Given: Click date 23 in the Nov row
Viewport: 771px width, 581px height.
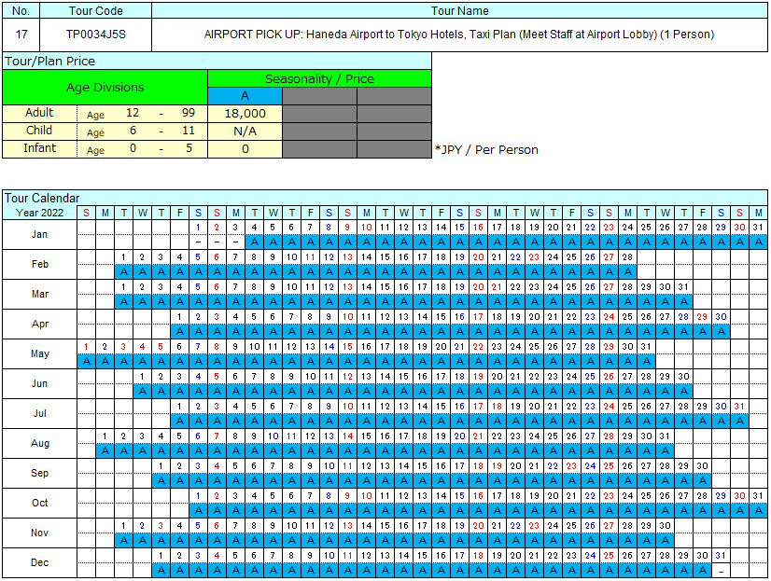Looking at the screenshot, I should pyautogui.click(x=534, y=525).
